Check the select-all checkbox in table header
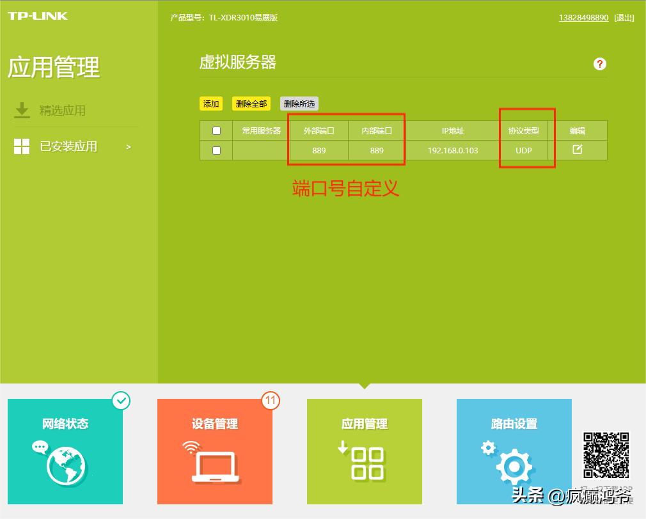The height and width of the screenshot is (519, 646). [x=216, y=129]
